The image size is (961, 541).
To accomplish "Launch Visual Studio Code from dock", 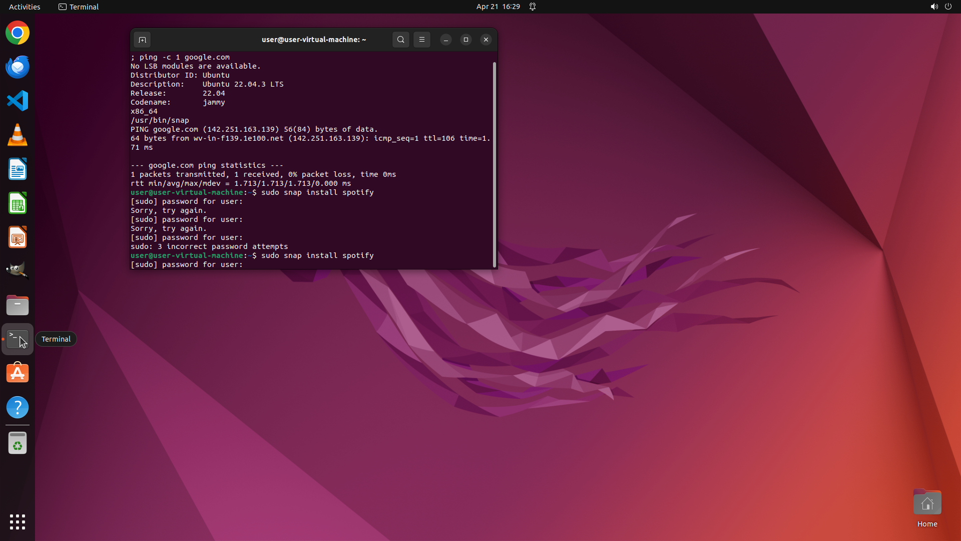I will click(x=18, y=101).
